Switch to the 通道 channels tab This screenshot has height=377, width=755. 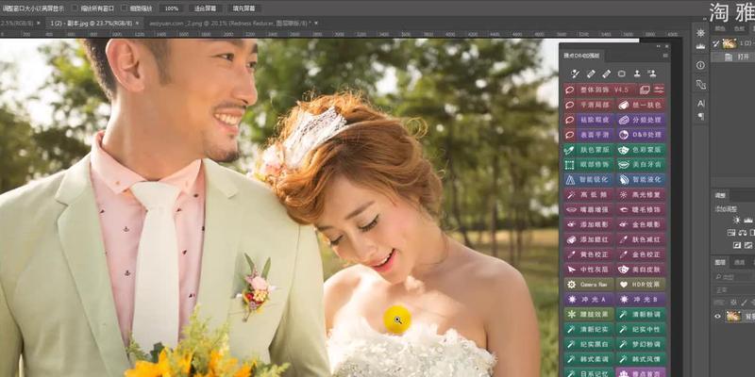739,262
